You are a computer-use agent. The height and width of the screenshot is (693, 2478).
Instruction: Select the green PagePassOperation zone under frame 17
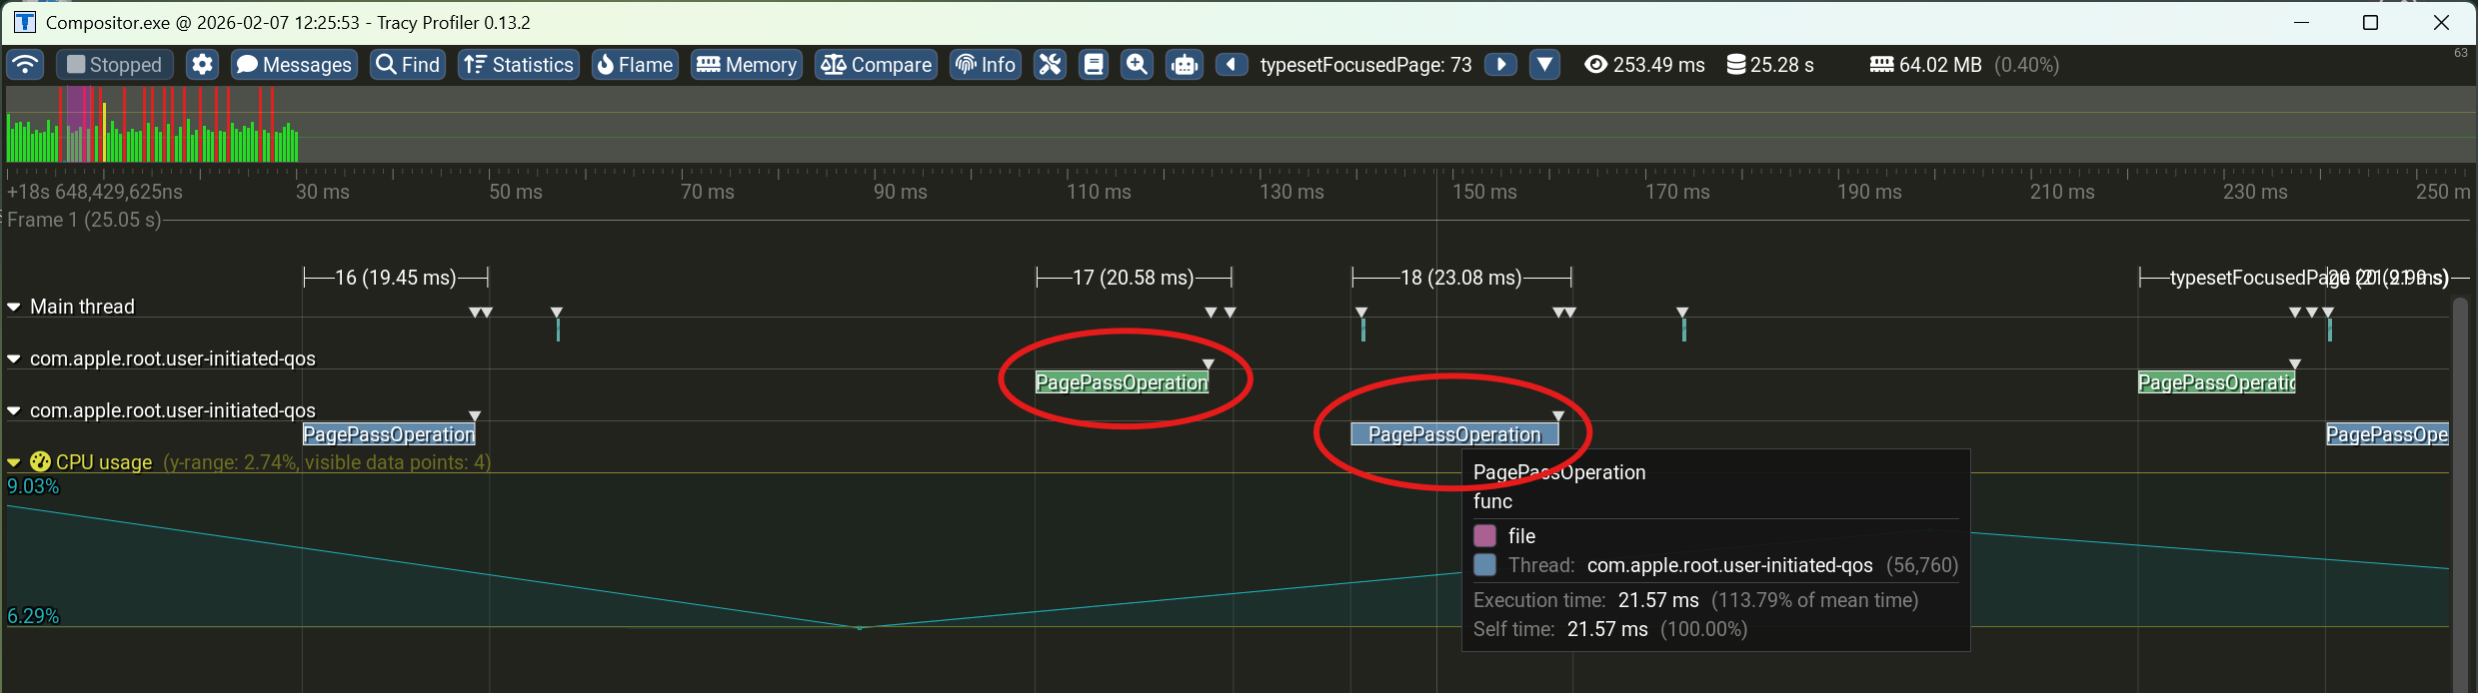[x=1121, y=383]
